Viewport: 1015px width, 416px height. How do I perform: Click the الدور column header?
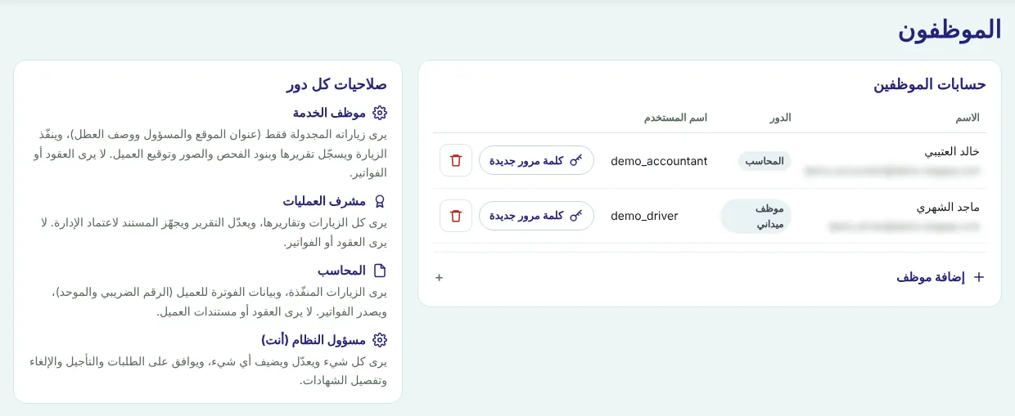click(x=780, y=118)
